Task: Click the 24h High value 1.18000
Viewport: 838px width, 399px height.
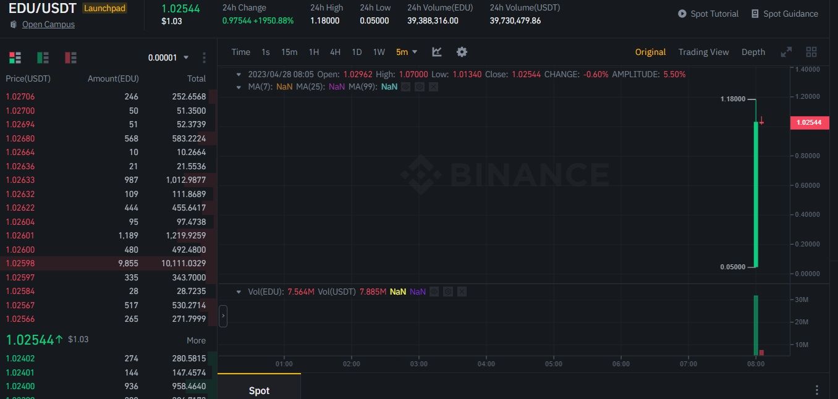Action: point(325,20)
